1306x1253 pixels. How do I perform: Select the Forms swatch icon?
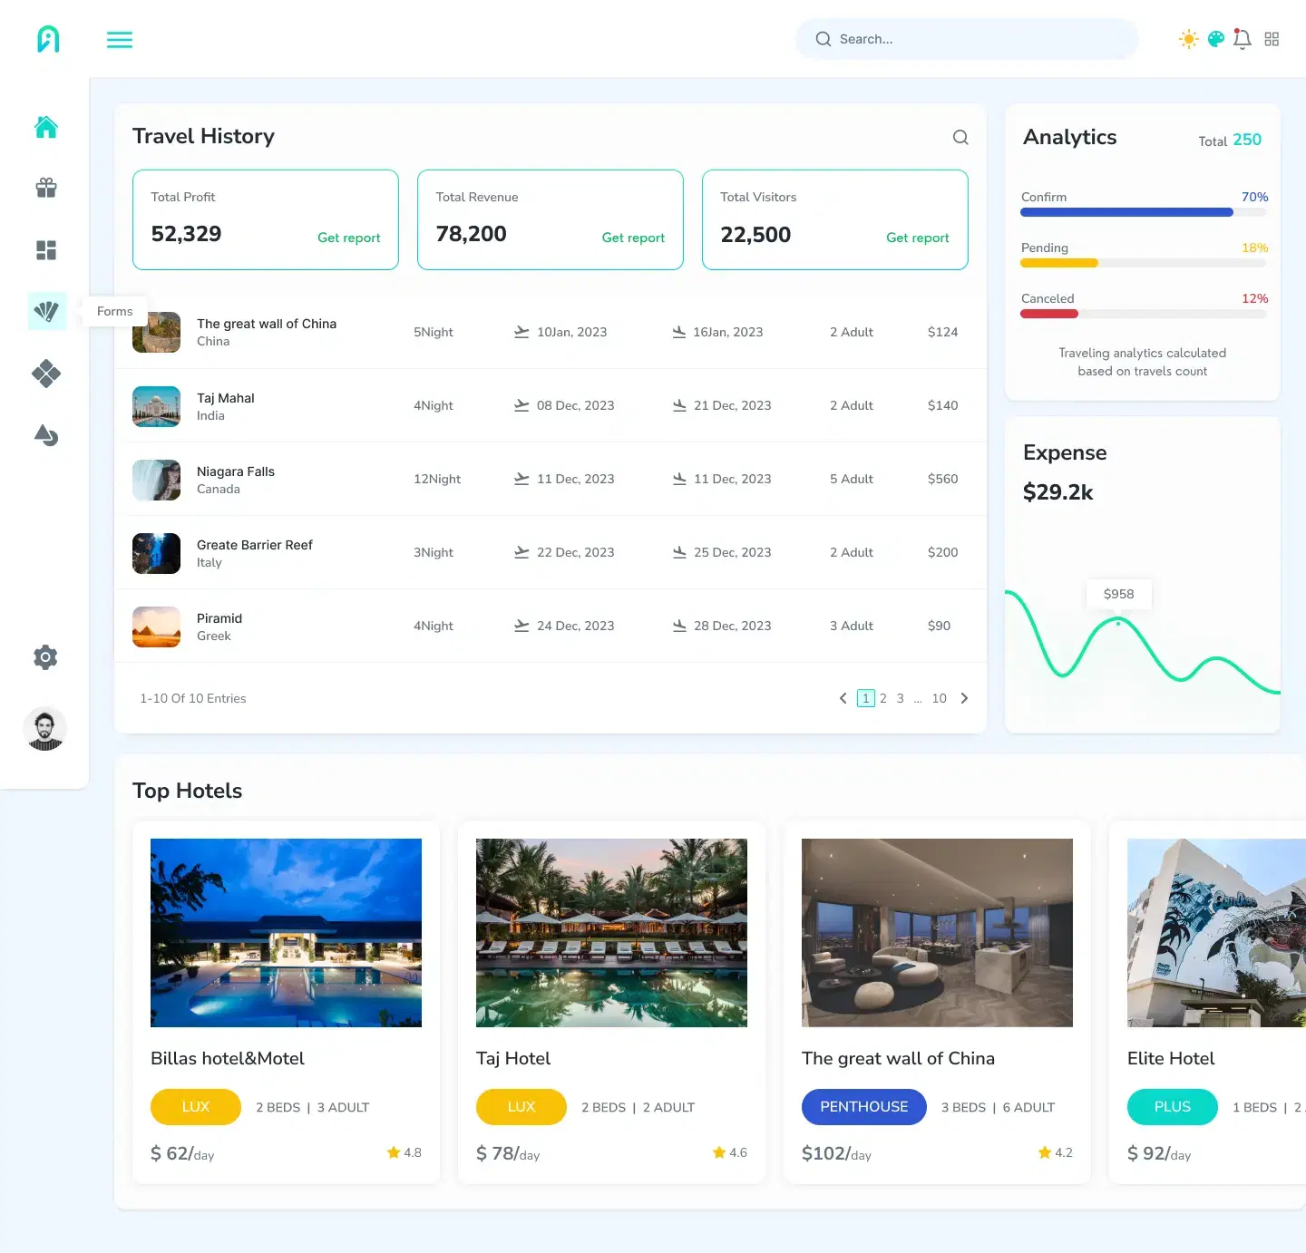pos(45,311)
